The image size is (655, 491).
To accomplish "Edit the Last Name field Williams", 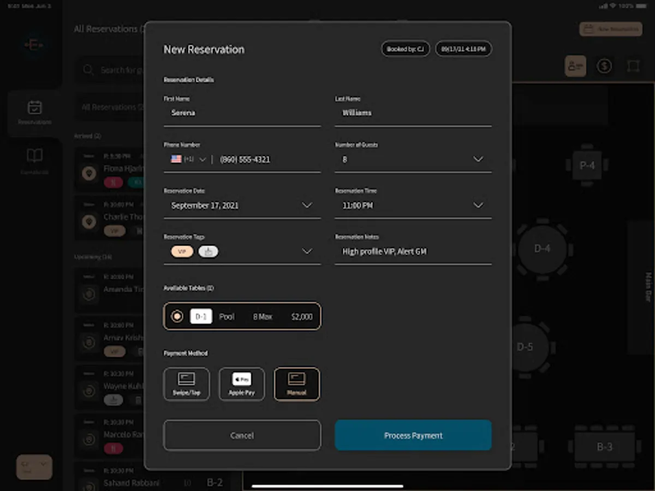I will coord(413,113).
